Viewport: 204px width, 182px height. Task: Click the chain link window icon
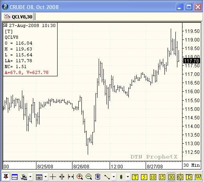coord(39,177)
